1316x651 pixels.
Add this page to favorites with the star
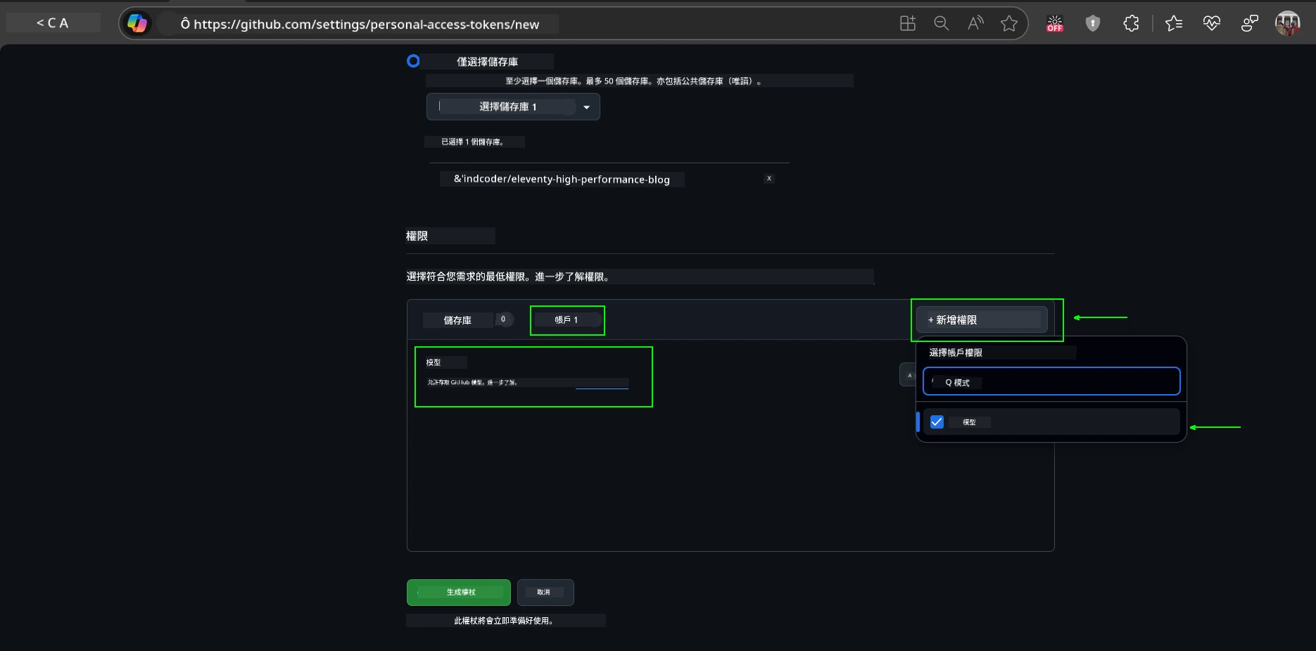(1009, 23)
